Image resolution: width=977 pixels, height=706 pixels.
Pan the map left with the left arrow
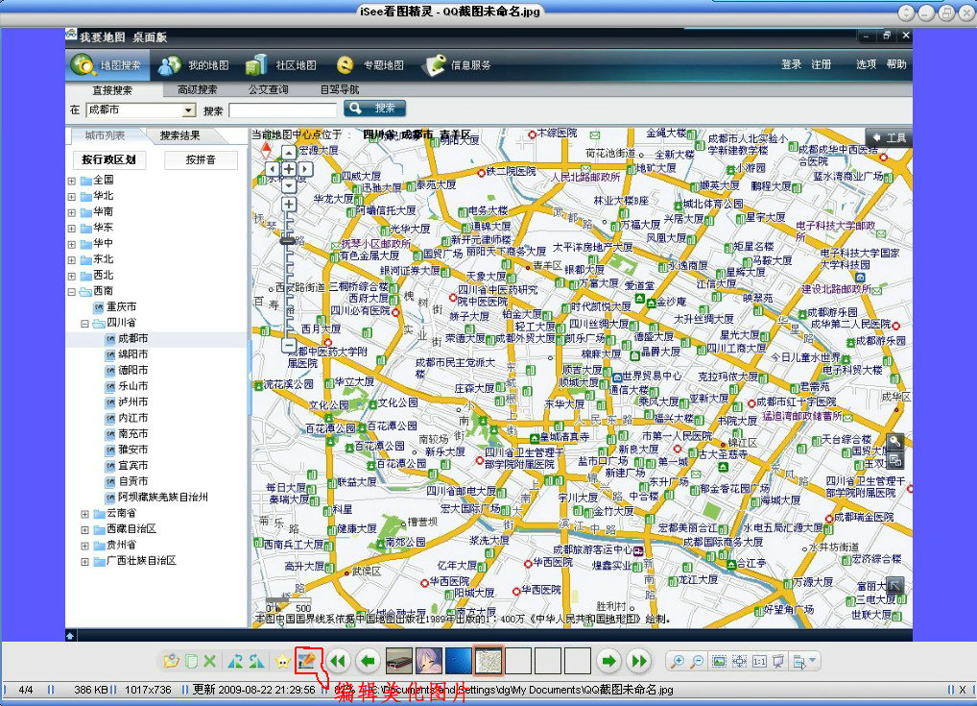(x=273, y=169)
